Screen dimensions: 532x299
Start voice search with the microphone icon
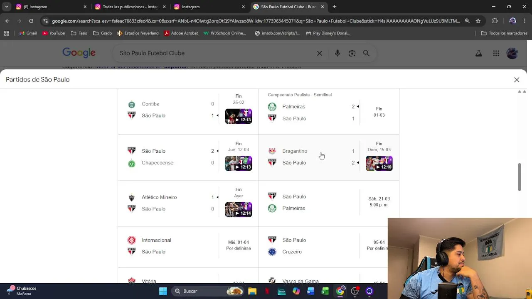pos(337,53)
